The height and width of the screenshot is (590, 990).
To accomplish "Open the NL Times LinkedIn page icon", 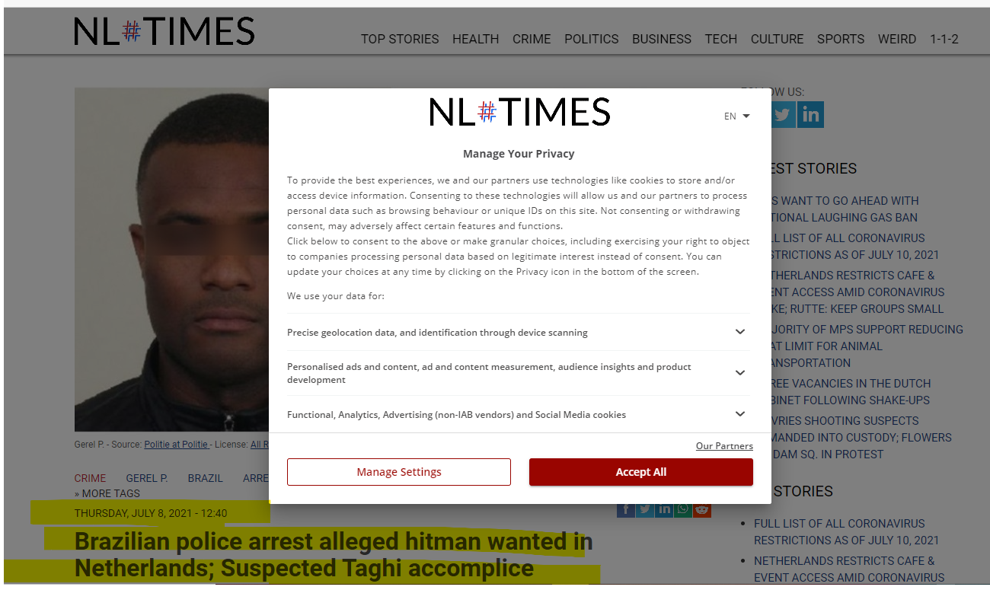I will (811, 115).
